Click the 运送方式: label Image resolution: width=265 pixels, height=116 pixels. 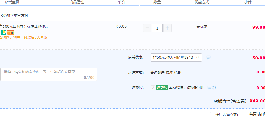pyautogui.click(x=136, y=73)
